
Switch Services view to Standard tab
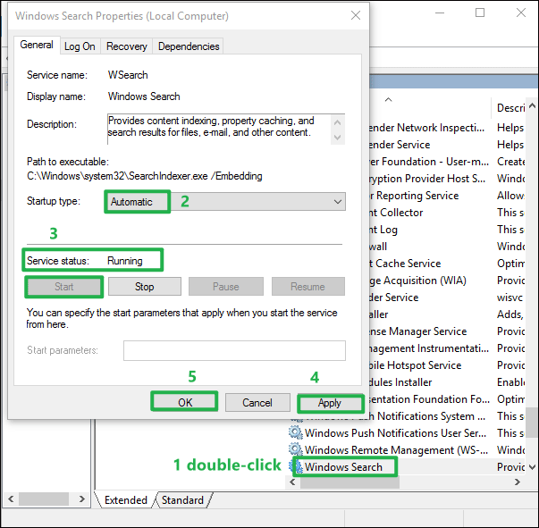click(182, 499)
